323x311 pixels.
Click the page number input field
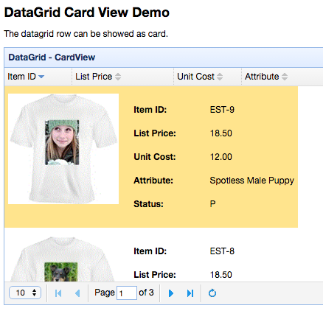pos(127,293)
